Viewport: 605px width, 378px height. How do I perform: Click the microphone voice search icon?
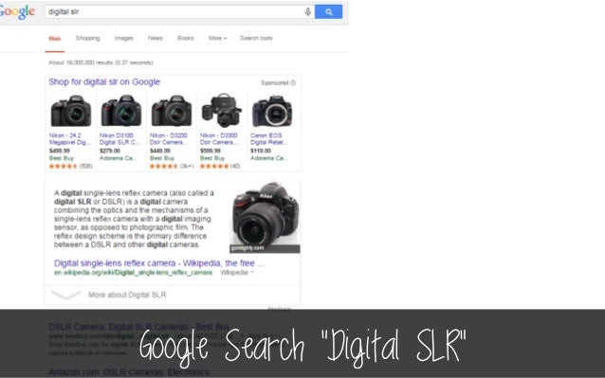pos(307,12)
